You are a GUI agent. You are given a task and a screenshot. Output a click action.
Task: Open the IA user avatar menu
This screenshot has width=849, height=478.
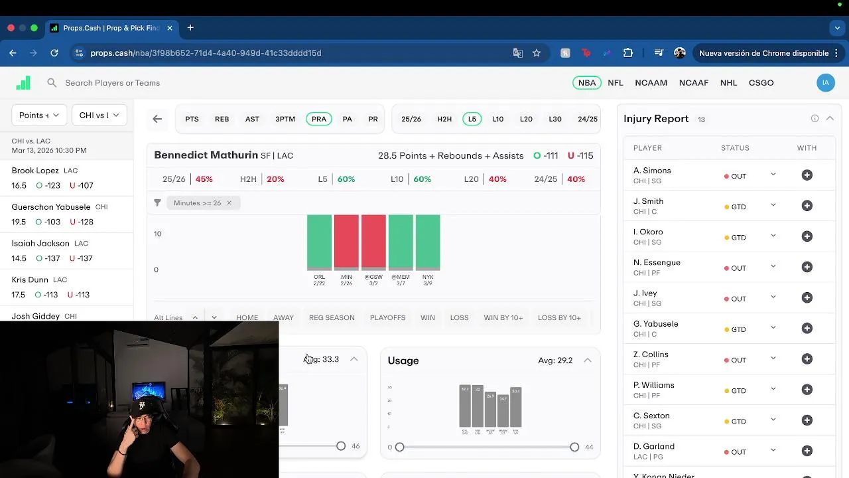tap(825, 83)
